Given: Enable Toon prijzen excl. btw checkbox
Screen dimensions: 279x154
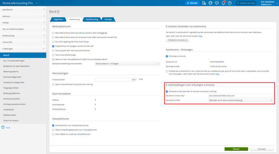Looking at the screenshot, I should pos(53,51).
